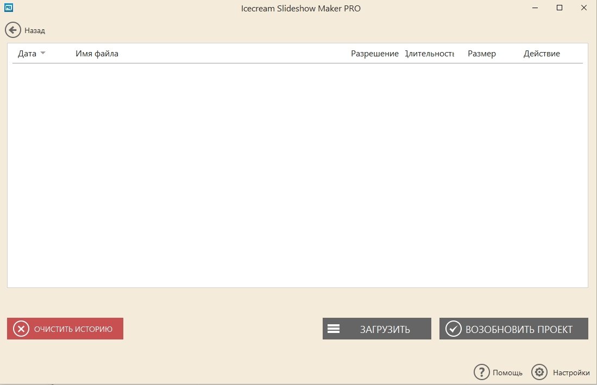This screenshot has width=597, height=385.
Task: Sort by the Дата column header
Action: [x=27, y=54]
